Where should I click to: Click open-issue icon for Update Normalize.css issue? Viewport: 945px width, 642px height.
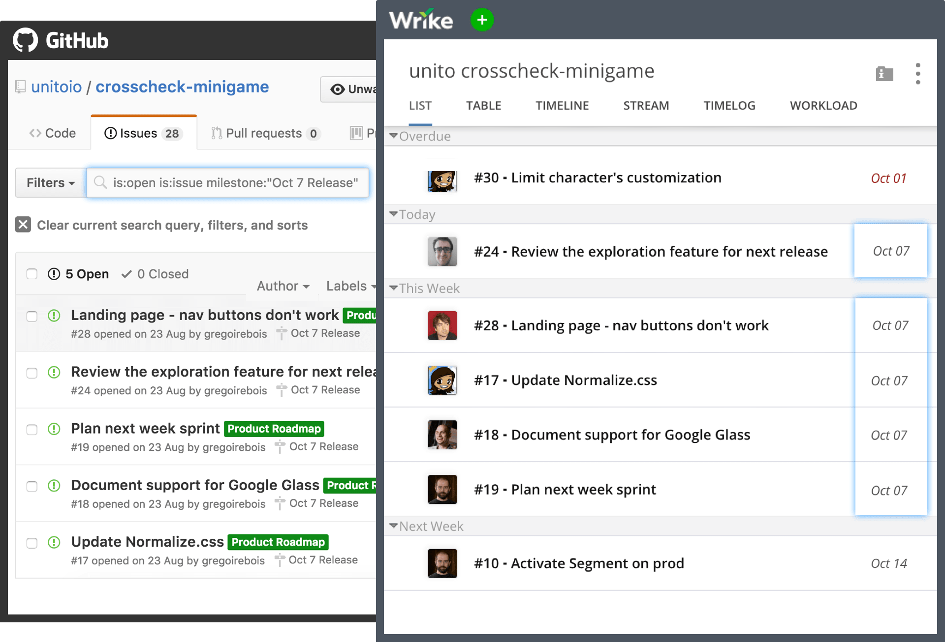click(x=54, y=542)
